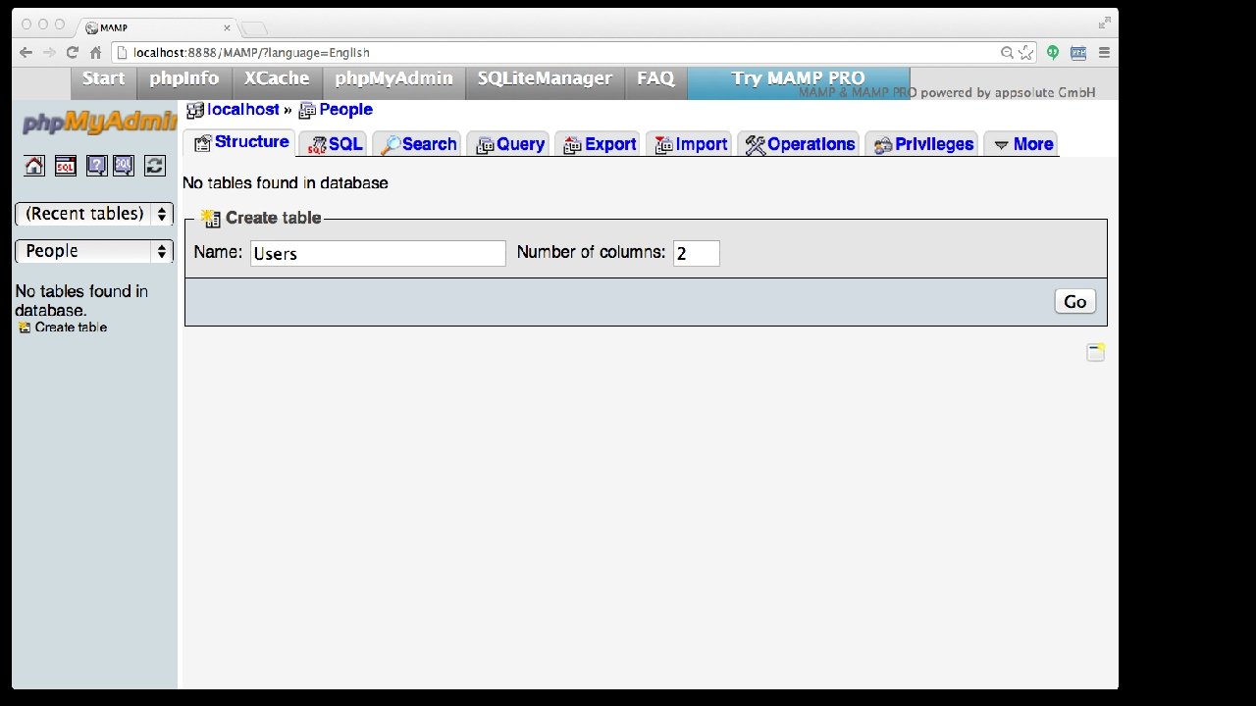Reload the navigation frame with the refresh icon
The width and height of the screenshot is (1256, 706).
click(155, 166)
